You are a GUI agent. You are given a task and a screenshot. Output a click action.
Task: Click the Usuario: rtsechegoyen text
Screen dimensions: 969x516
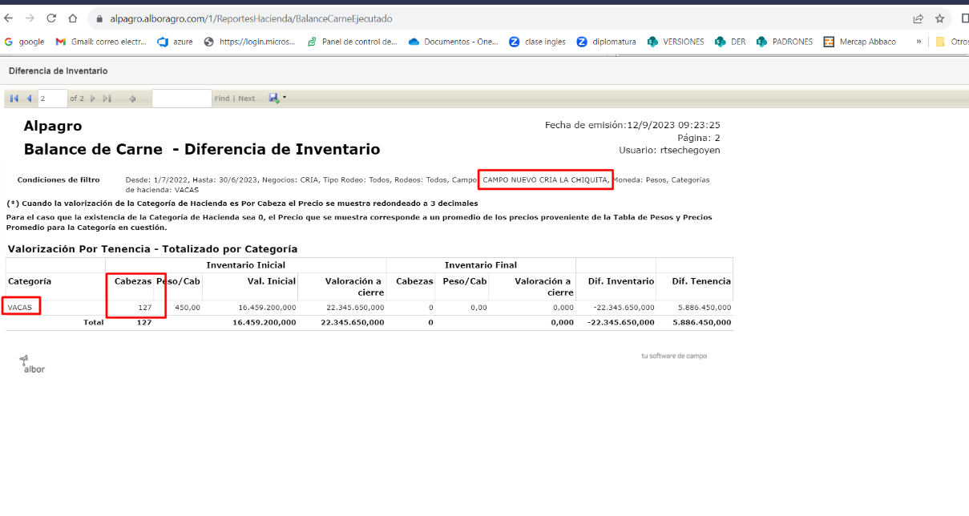click(x=669, y=151)
